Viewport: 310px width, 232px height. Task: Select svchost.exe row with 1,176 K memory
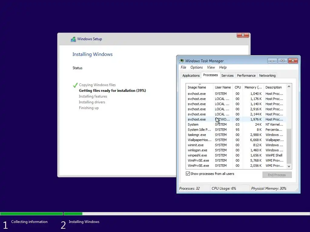pyautogui.click(x=236, y=99)
